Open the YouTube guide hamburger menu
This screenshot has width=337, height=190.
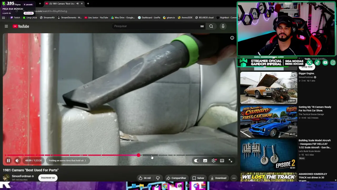click(x=6, y=26)
